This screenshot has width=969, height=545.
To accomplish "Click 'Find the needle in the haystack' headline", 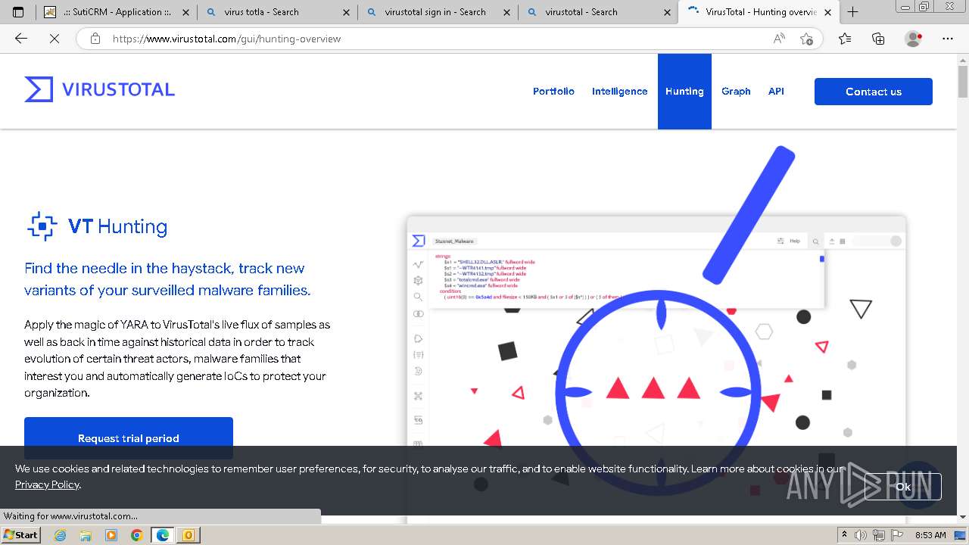I will pos(167,279).
